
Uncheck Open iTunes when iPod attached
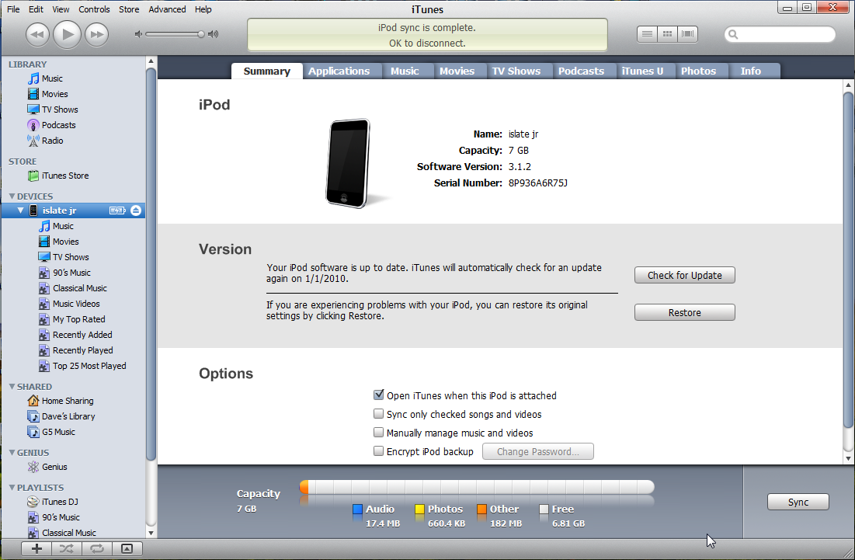(378, 395)
